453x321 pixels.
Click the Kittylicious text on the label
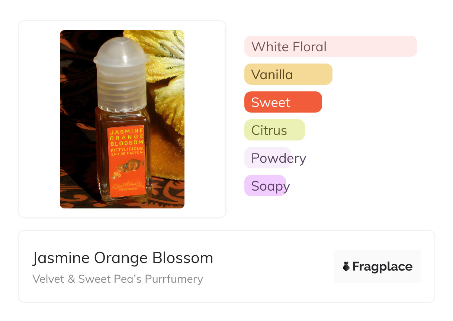tap(126, 149)
